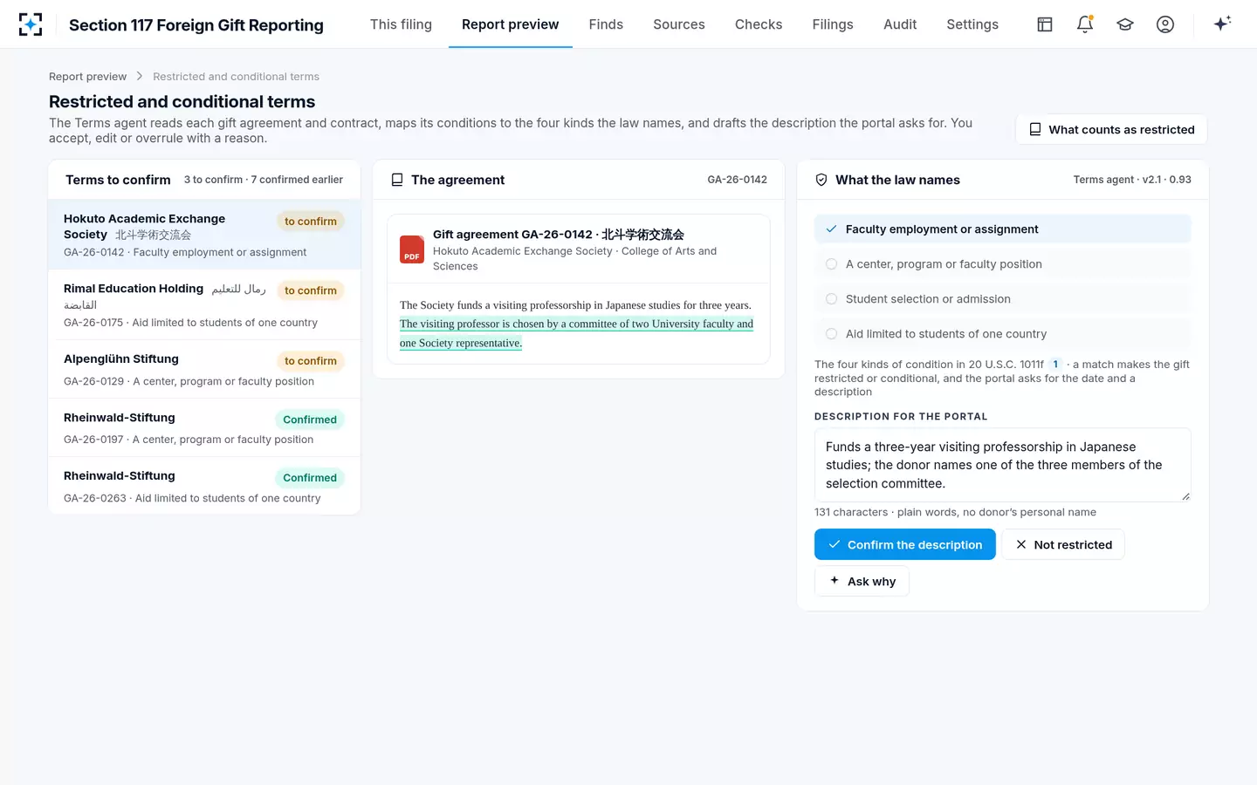Choose Aid limited to students of one country
Image resolution: width=1257 pixels, height=785 pixels.
1003,334
